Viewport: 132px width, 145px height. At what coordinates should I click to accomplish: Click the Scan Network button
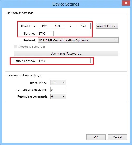click(x=107, y=26)
